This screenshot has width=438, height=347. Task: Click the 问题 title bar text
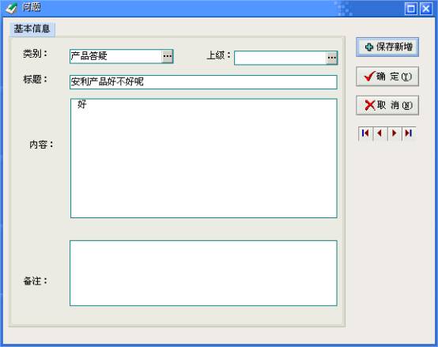(x=32, y=8)
